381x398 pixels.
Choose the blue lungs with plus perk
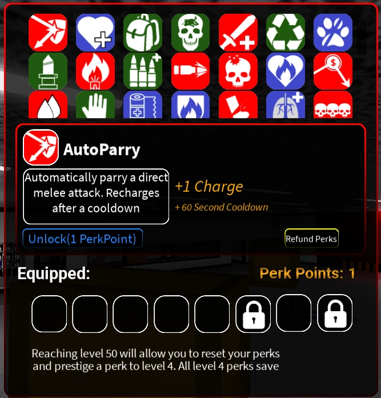click(286, 104)
